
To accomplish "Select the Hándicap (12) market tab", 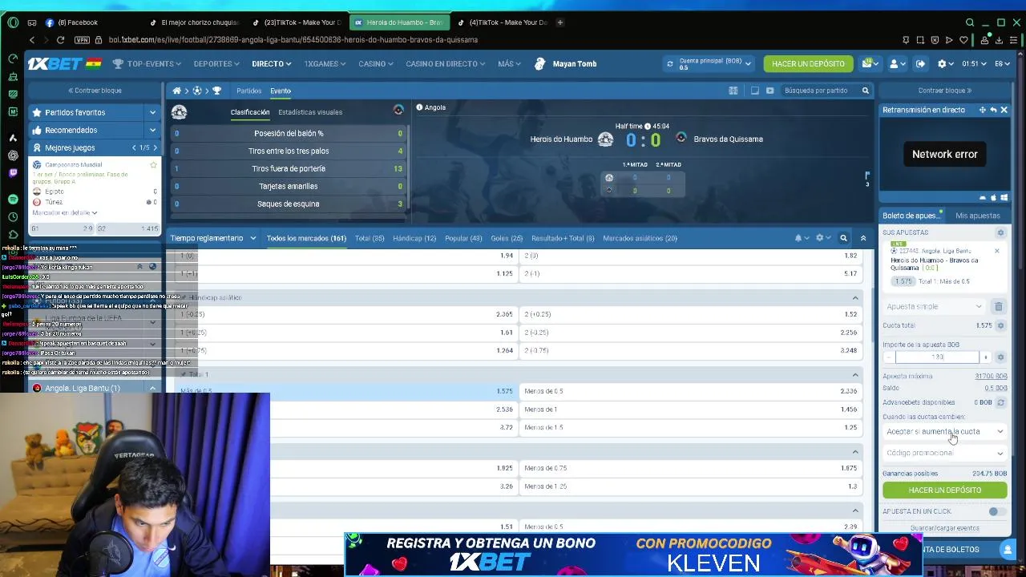I will point(414,238).
